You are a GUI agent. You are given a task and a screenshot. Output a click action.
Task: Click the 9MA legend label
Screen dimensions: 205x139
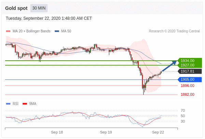coord(33,104)
